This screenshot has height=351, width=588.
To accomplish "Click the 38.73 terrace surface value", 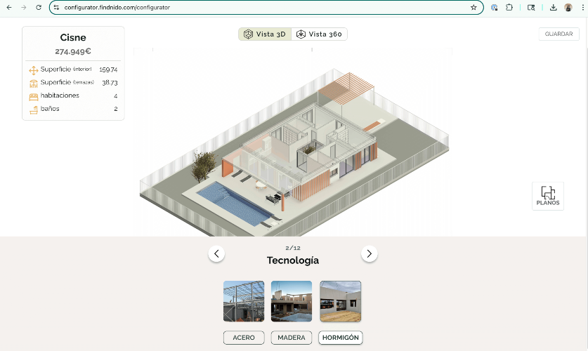I will [x=110, y=83].
